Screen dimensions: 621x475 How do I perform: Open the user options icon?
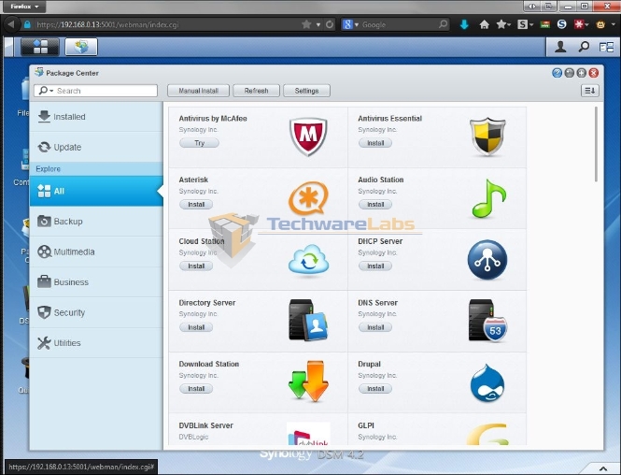coord(560,47)
